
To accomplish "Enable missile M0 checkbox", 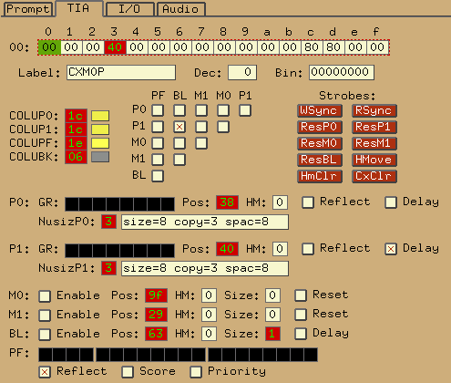I will [45, 296].
